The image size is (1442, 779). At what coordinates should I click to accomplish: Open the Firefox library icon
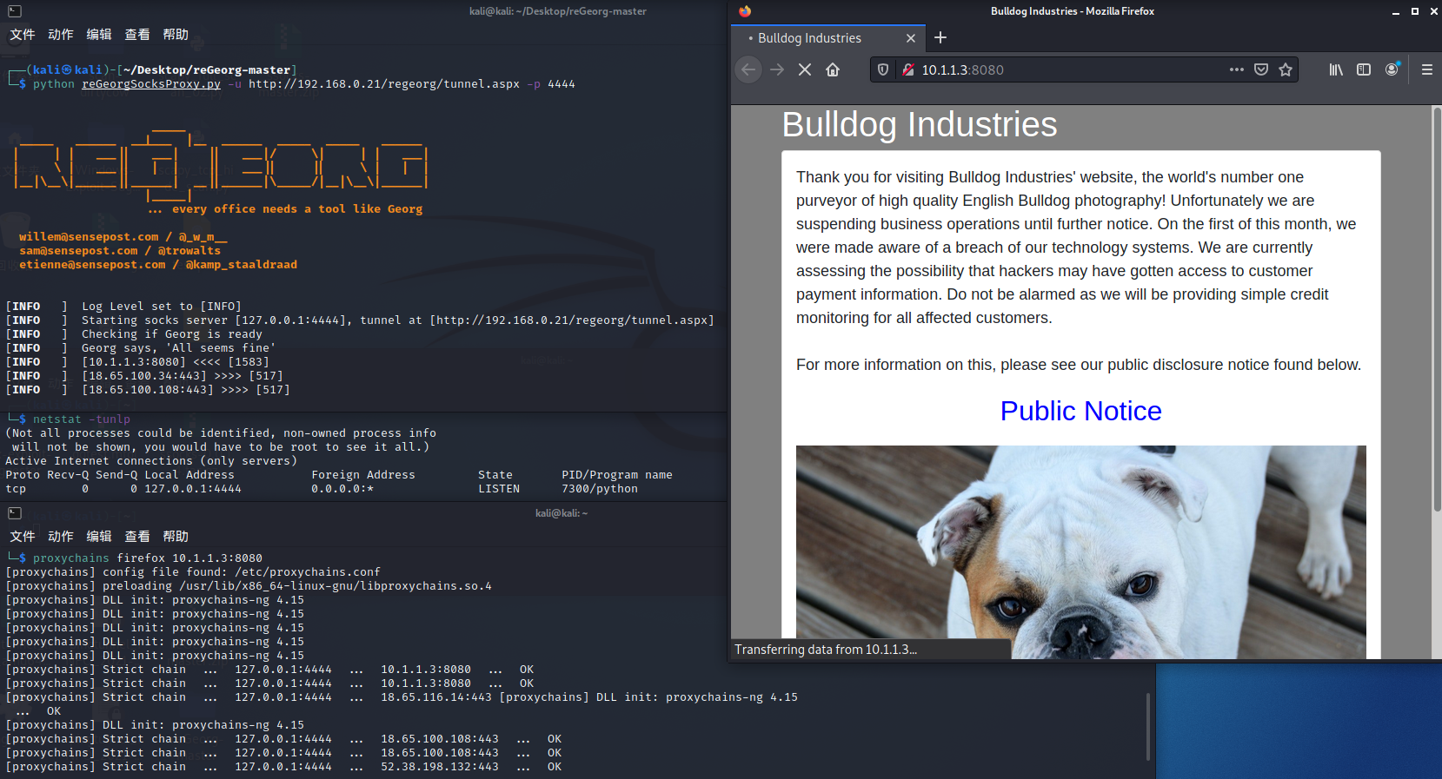coord(1336,69)
